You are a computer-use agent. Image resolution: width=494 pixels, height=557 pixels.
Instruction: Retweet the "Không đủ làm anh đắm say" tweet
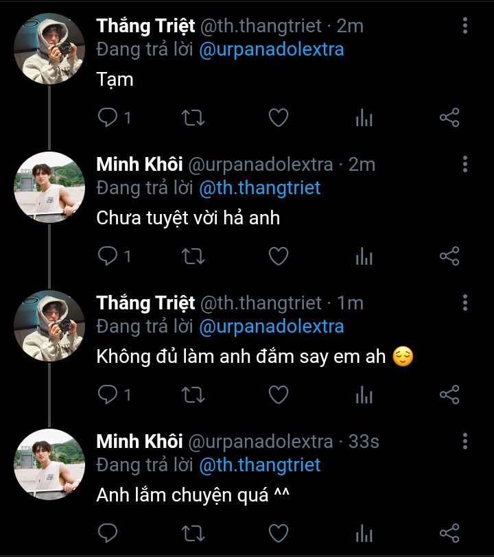click(193, 394)
